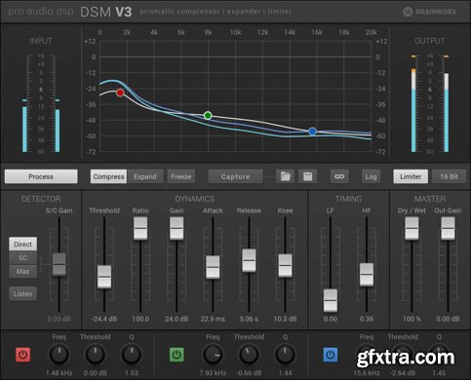The width and height of the screenshot is (471, 380).
Task: Click the left input level meter
Action: pyautogui.click(x=24, y=126)
